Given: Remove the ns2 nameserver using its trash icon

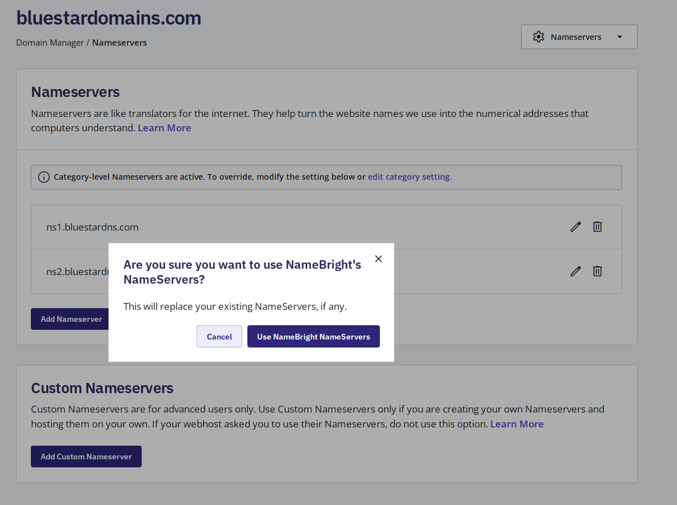Looking at the screenshot, I should (597, 271).
